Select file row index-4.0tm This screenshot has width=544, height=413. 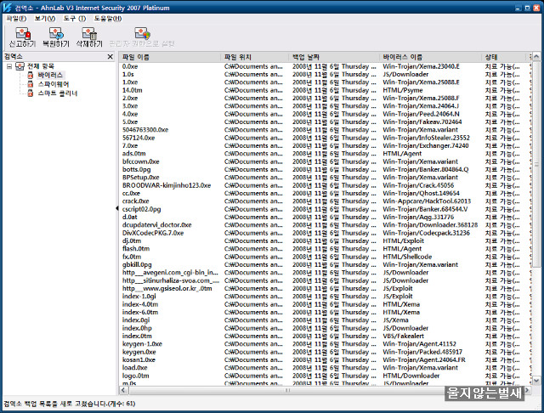click(x=325, y=304)
